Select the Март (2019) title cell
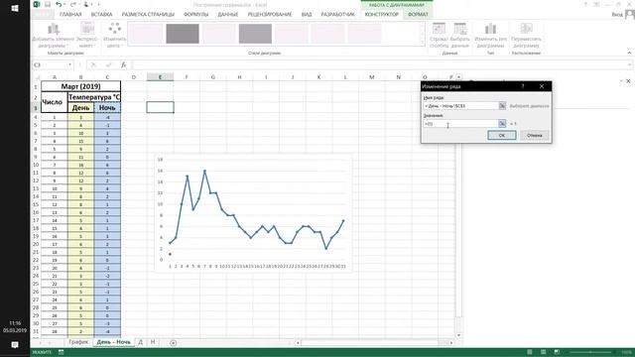635x357 pixels. tap(80, 86)
